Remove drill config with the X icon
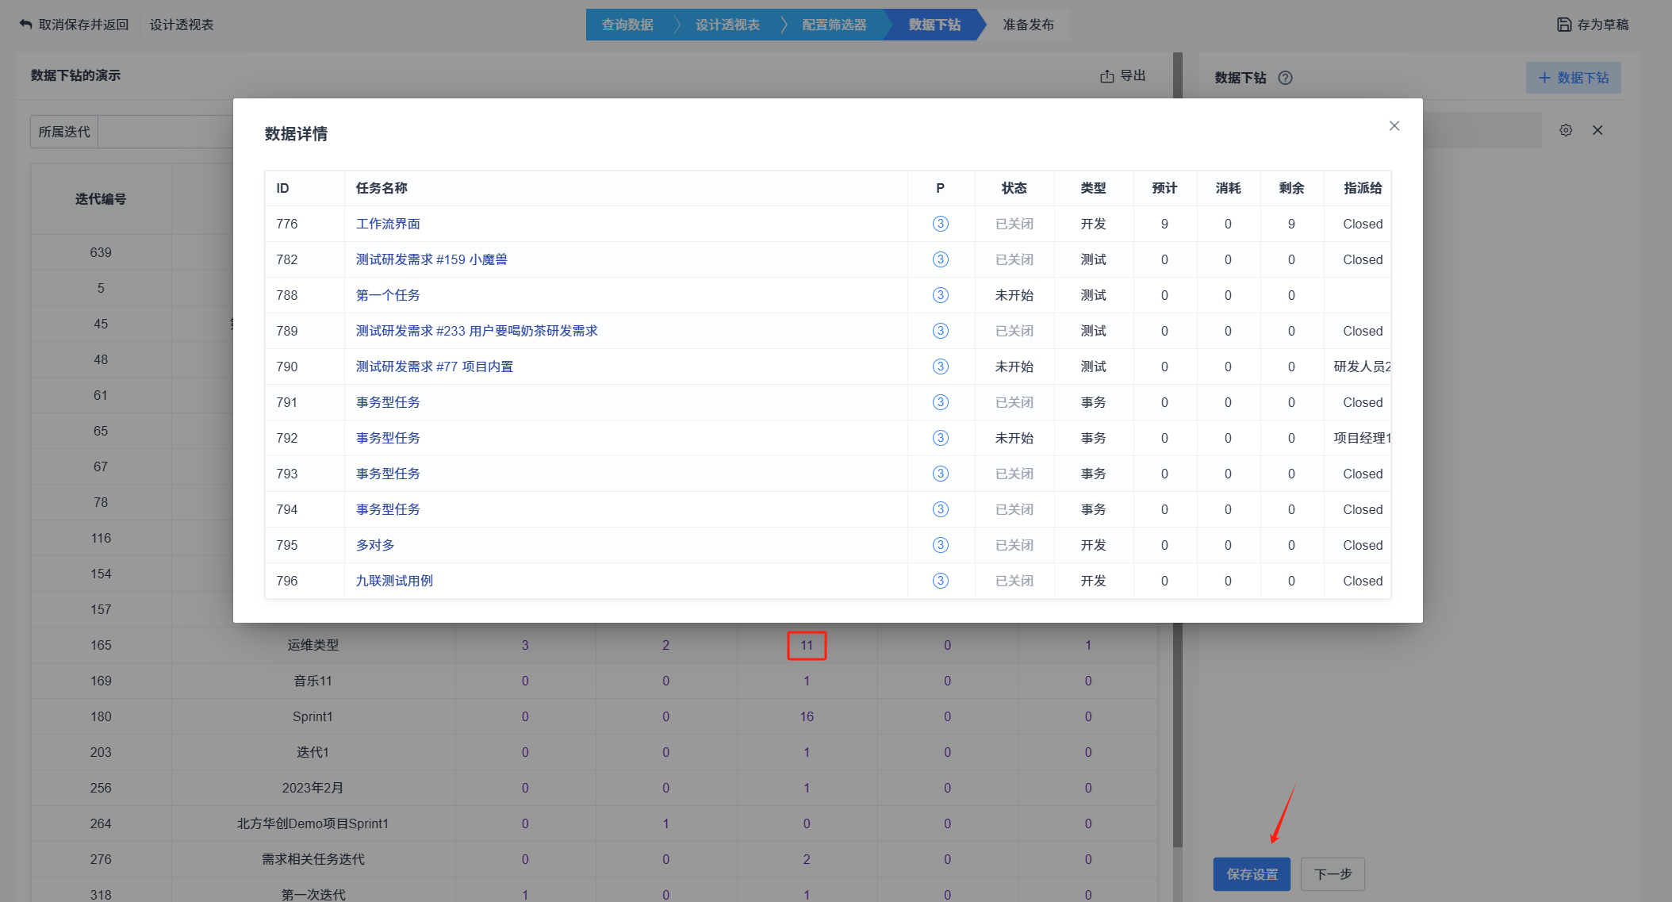The image size is (1672, 902). 1597,130
